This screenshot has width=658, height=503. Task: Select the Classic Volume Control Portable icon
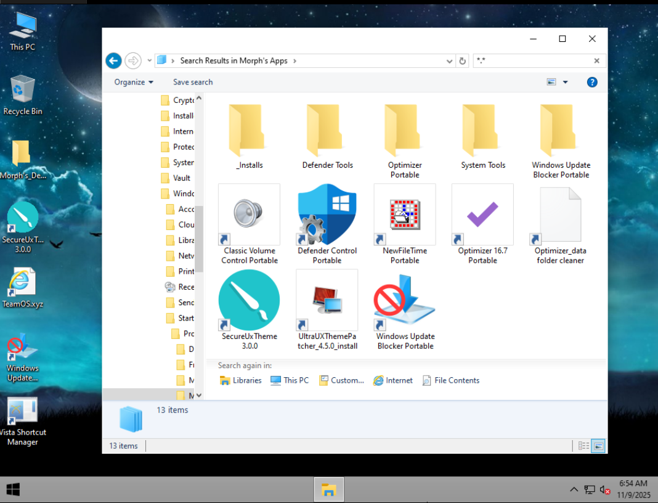click(x=250, y=215)
